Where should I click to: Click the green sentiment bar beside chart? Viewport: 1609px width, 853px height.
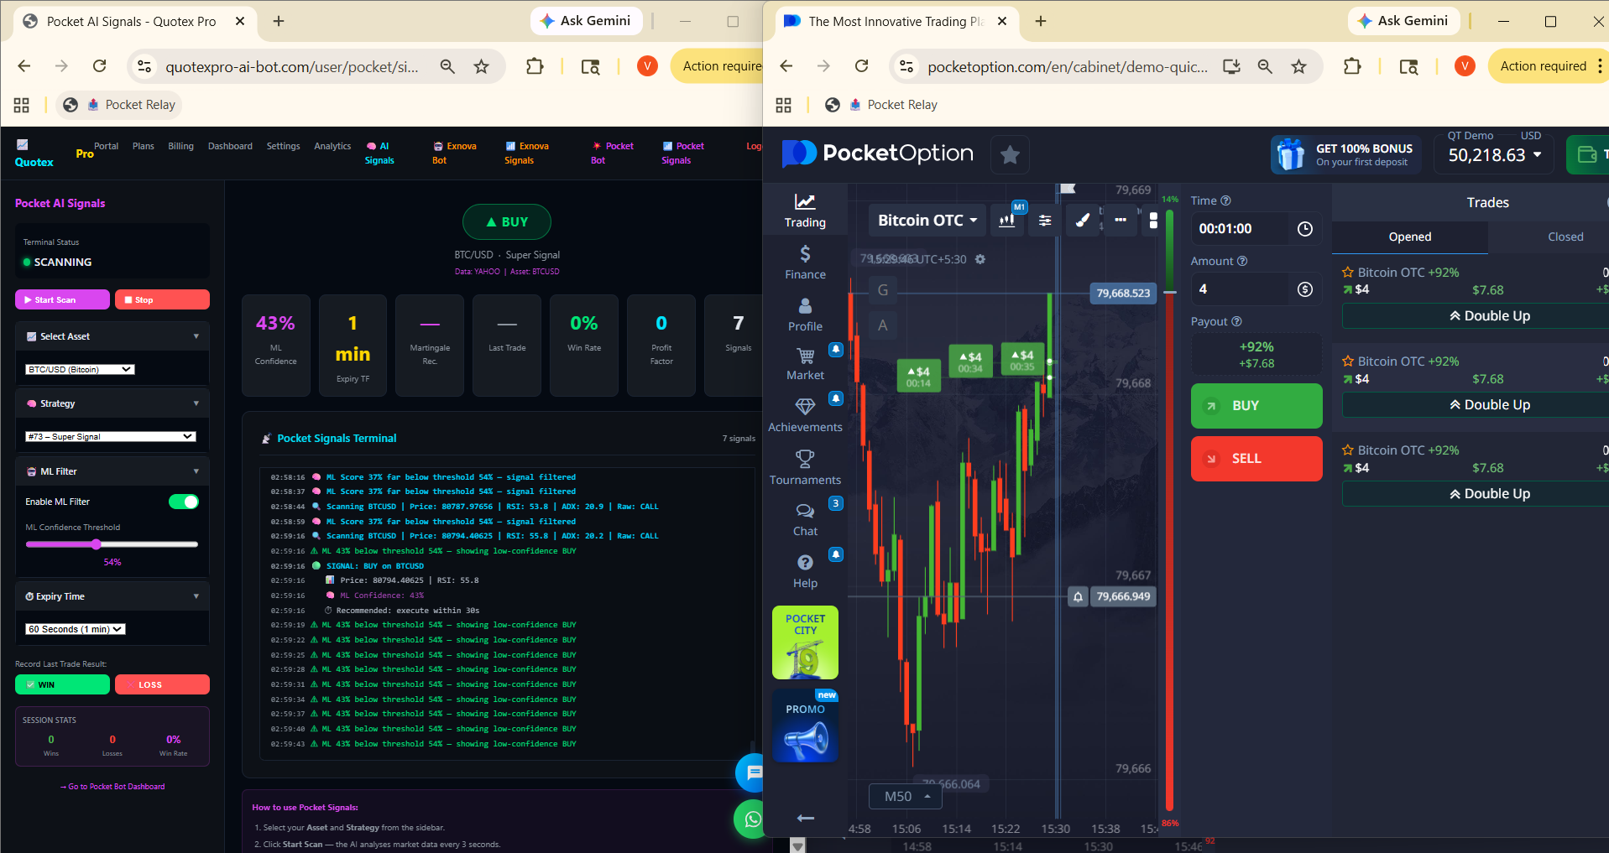pos(1169,249)
